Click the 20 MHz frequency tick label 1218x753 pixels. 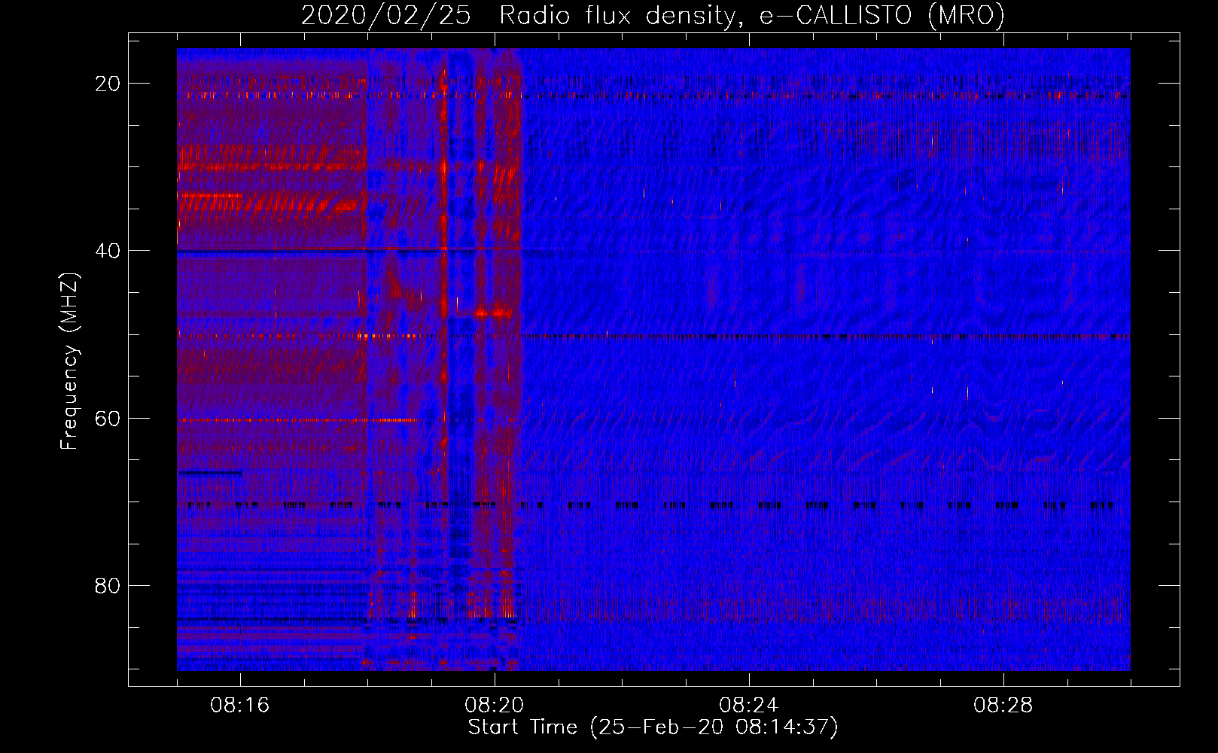tap(108, 84)
